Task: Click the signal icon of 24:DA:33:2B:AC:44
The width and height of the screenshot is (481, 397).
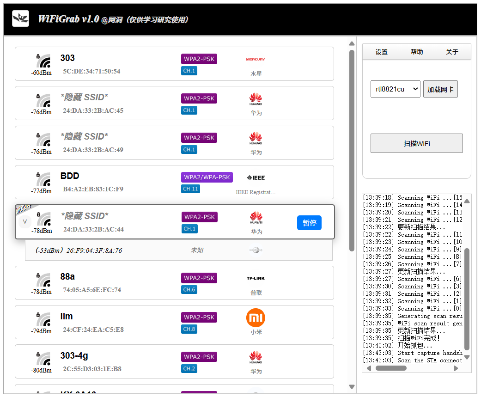Action: [43, 219]
